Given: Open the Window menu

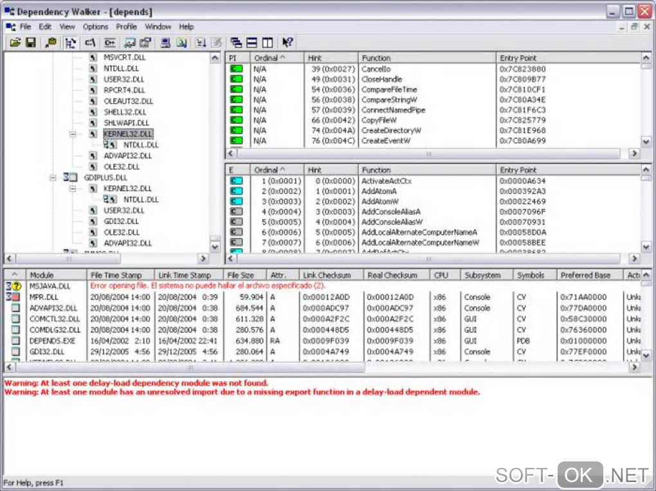Looking at the screenshot, I should tap(158, 27).
